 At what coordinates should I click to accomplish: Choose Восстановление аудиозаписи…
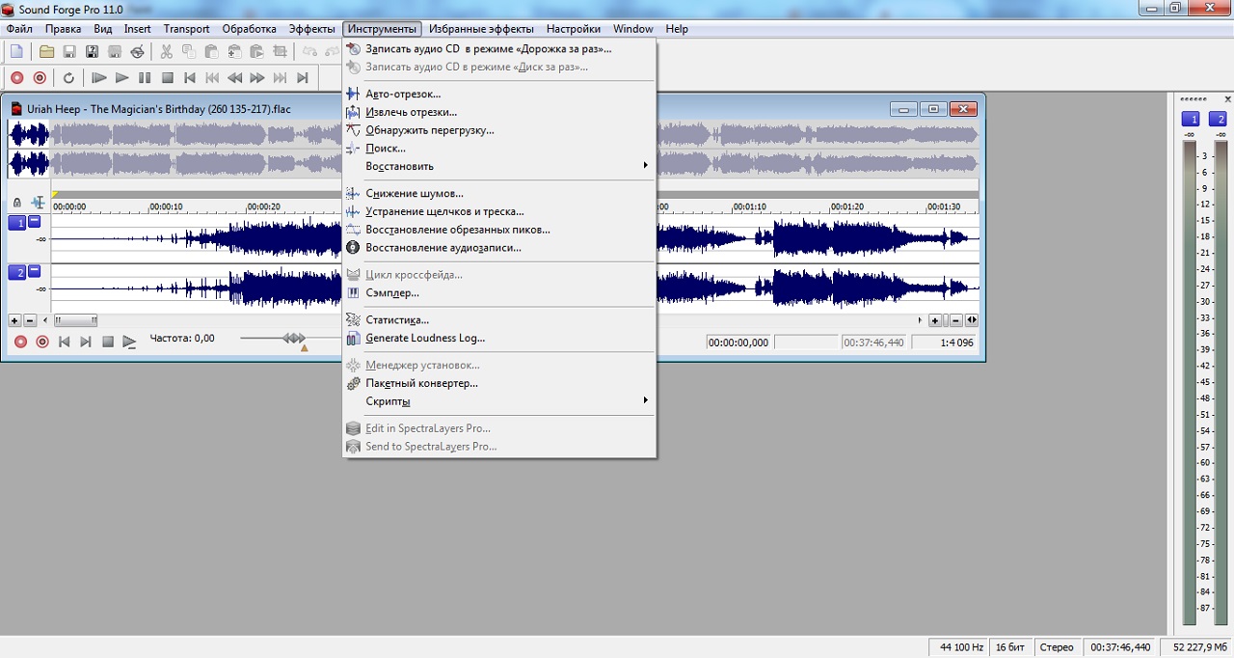coord(499,248)
